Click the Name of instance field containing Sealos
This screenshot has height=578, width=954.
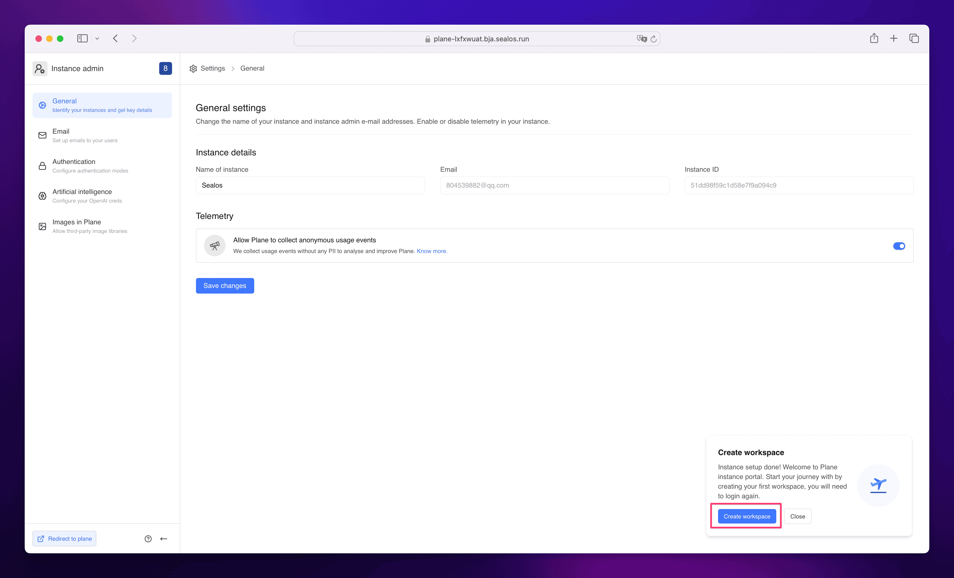[310, 185]
